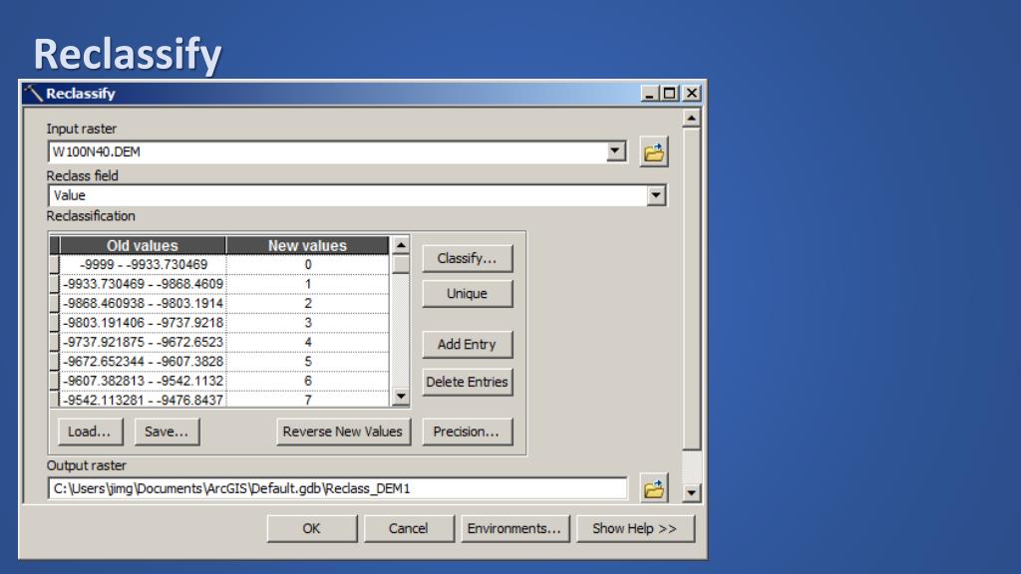
Task: Click new value cell 7
Action: (308, 400)
